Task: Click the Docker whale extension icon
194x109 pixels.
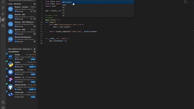Action: 10,57
